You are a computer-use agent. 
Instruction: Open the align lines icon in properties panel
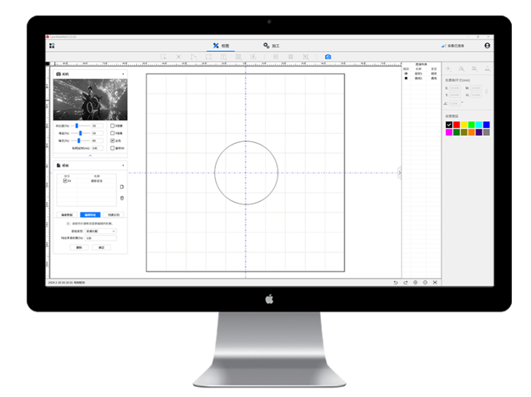475,69
